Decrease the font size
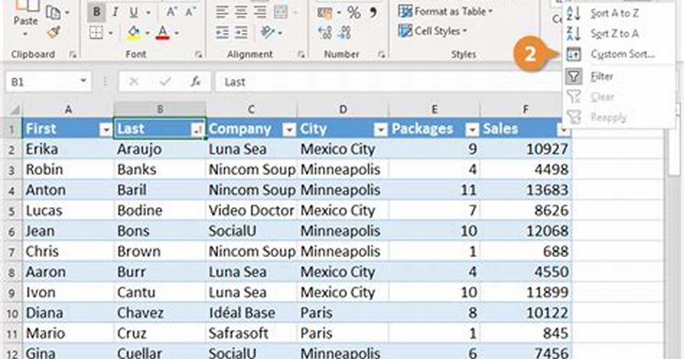 tap(190, 12)
